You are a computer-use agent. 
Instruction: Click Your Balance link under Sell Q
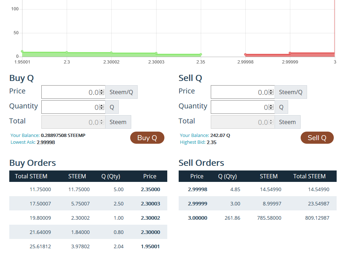[194, 136]
